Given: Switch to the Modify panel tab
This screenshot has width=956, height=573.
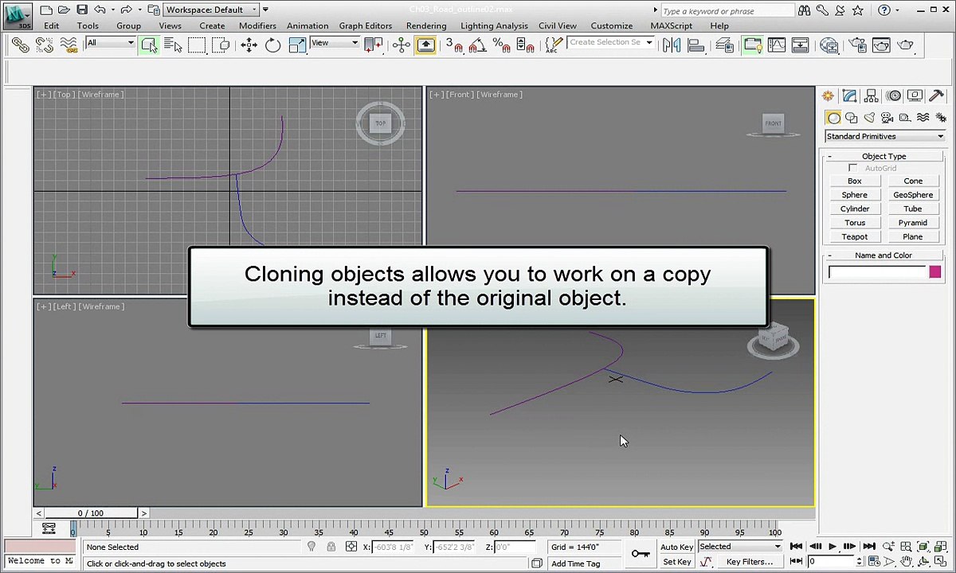Looking at the screenshot, I should click(x=850, y=95).
